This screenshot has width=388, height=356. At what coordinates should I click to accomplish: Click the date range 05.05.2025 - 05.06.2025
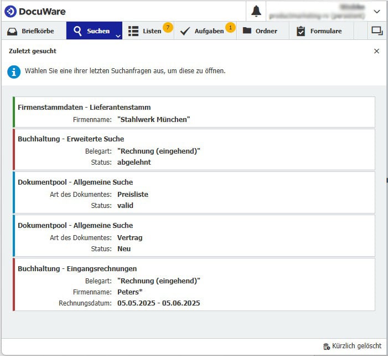pyautogui.click(x=159, y=303)
